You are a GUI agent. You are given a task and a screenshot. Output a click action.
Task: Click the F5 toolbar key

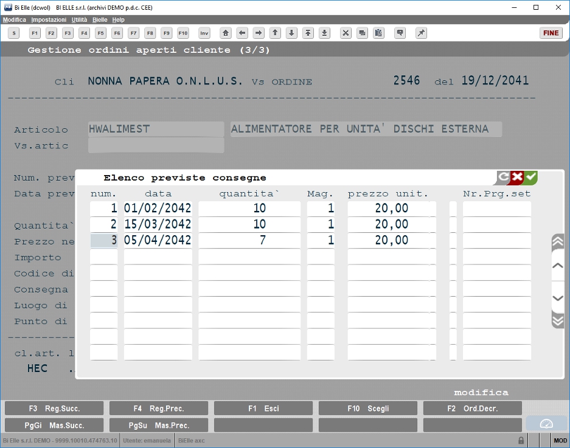(x=101, y=33)
